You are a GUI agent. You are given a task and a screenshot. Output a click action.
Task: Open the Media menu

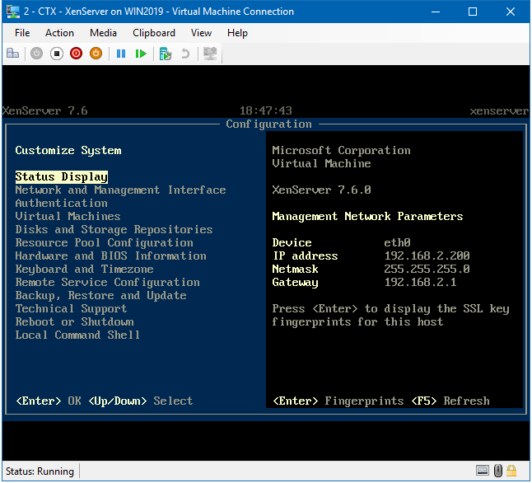[103, 33]
